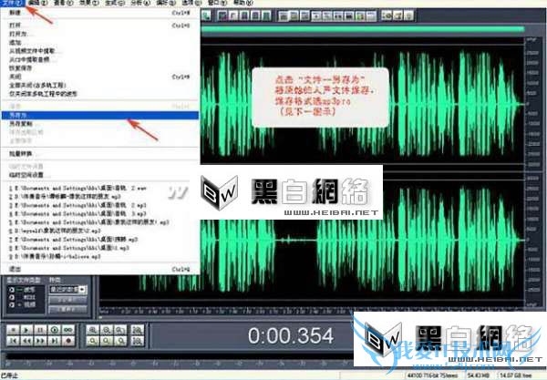Image resolution: width=547 pixels, height=380 pixels.
Task: Select the highlighted 另存为 (Save As) entry
Action: [x=100, y=115]
